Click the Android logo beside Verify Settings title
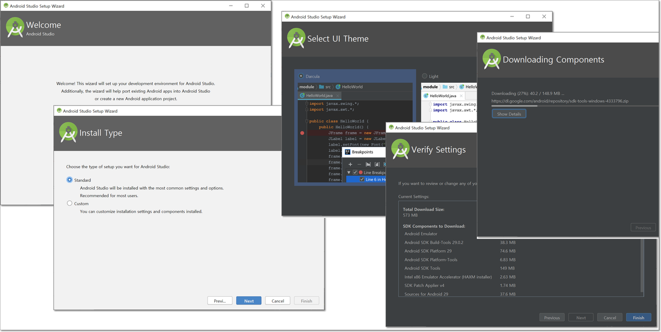This screenshot has height=332, width=661. (x=400, y=149)
